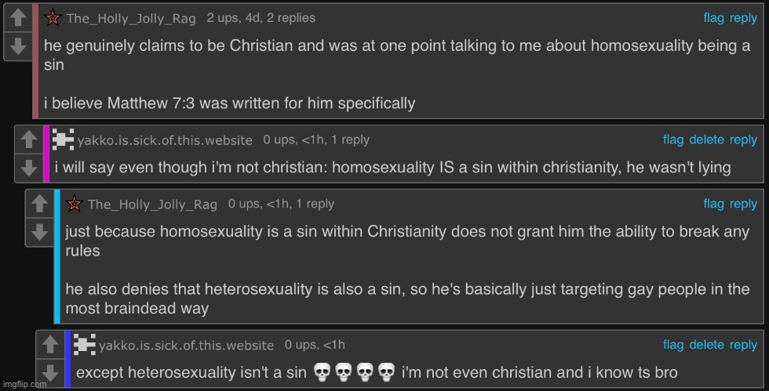Flag the top Matthew 7:3 comment
Screen dimensions: 769x391
(x=713, y=18)
